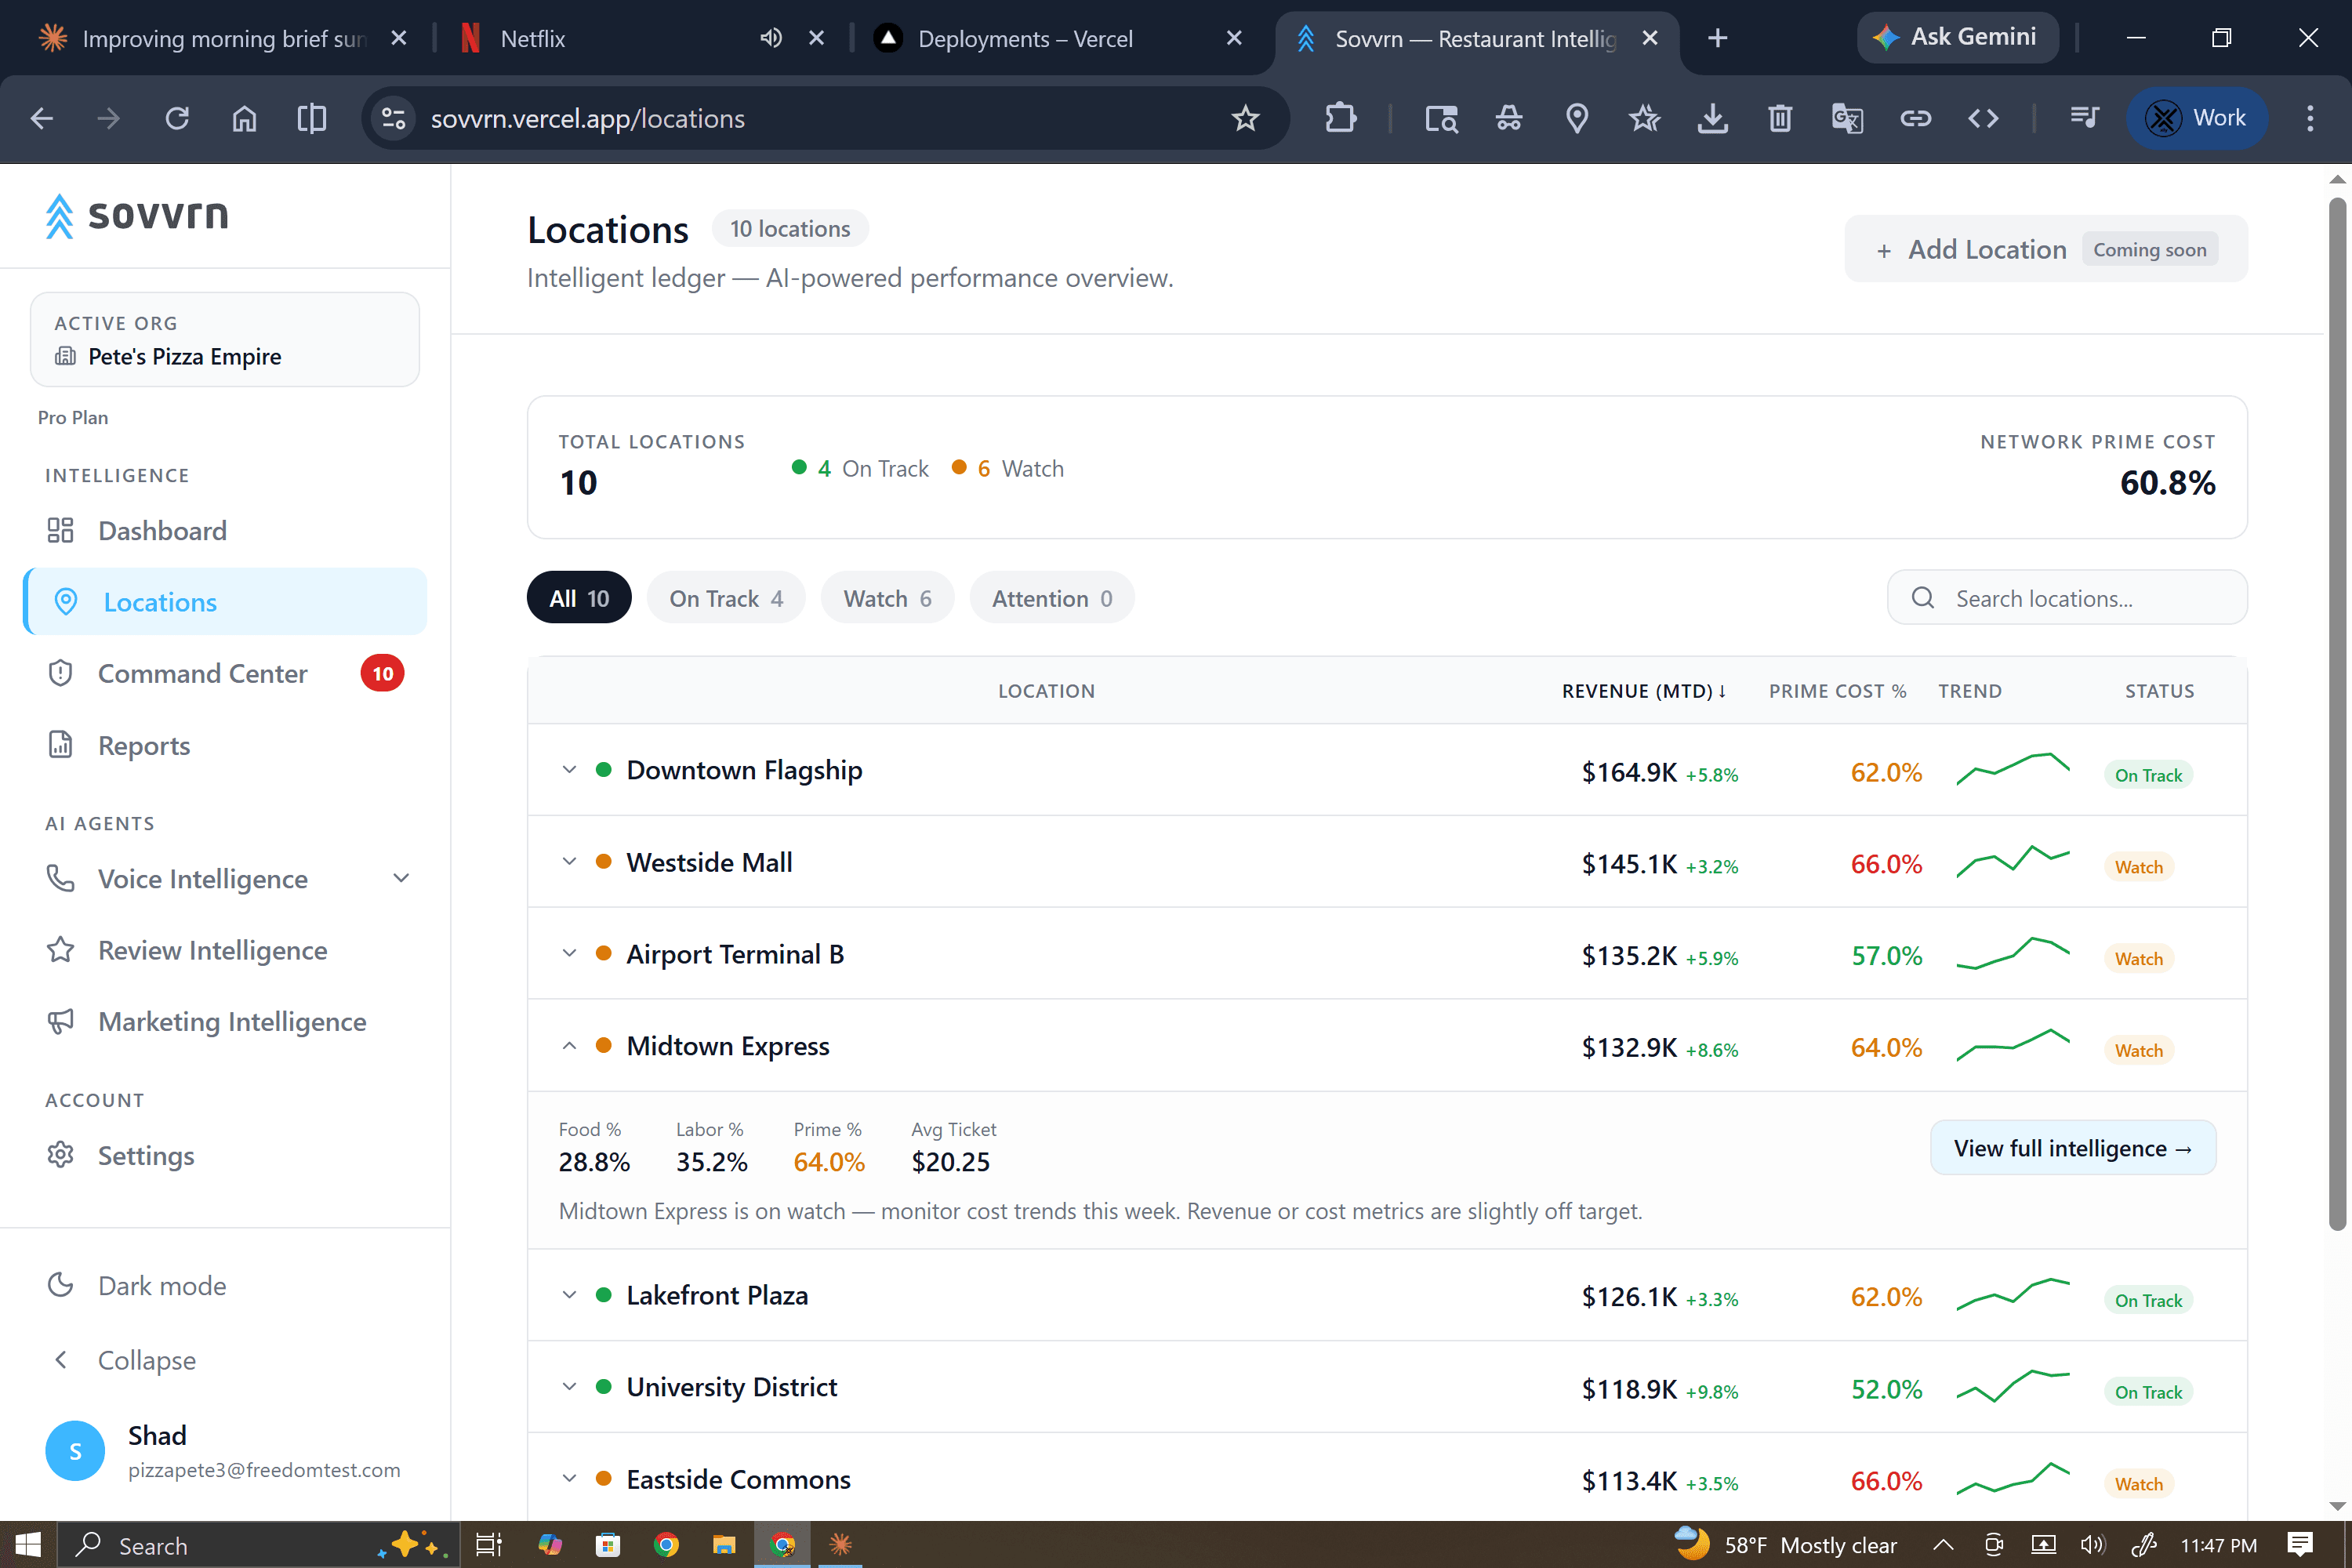Open Voice Intelligence phone icon
Image resolution: width=2352 pixels, height=1568 pixels.
tap(60, 878)
